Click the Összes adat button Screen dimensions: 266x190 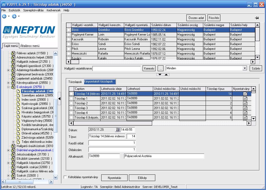(x=196, y=18)
